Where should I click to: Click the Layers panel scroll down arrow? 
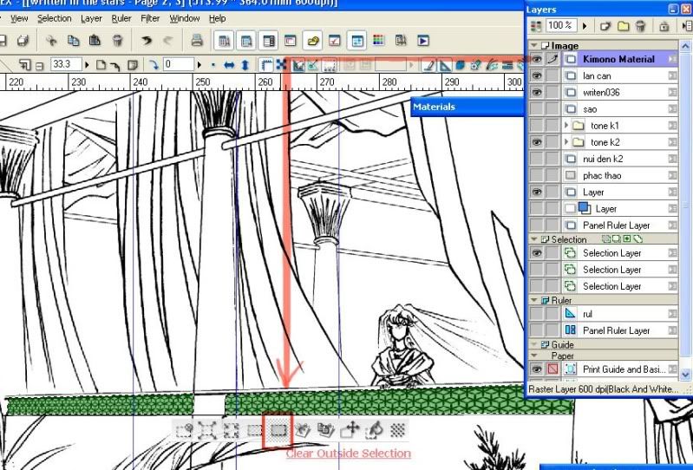pos(685,375)
